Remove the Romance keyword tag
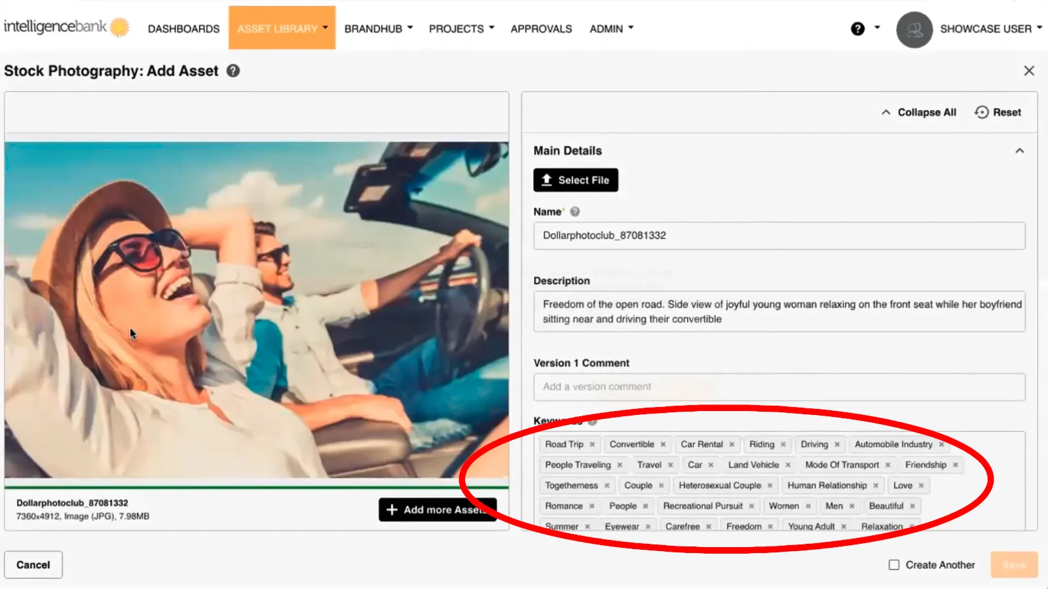1048x589 pixels. pyautogui.click(x=591, y=507)
